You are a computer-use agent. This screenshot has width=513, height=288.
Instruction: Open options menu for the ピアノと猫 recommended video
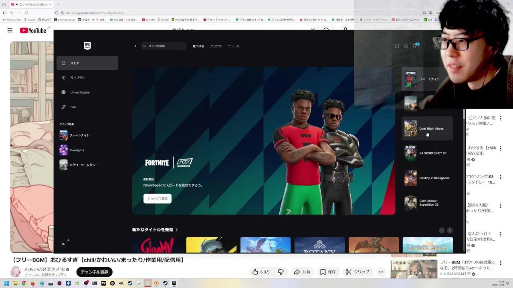501,118
